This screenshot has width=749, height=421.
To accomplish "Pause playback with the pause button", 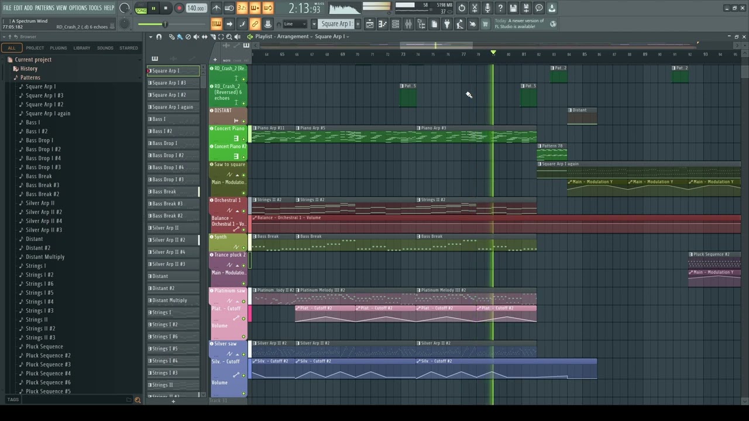I will coord(153,8).
